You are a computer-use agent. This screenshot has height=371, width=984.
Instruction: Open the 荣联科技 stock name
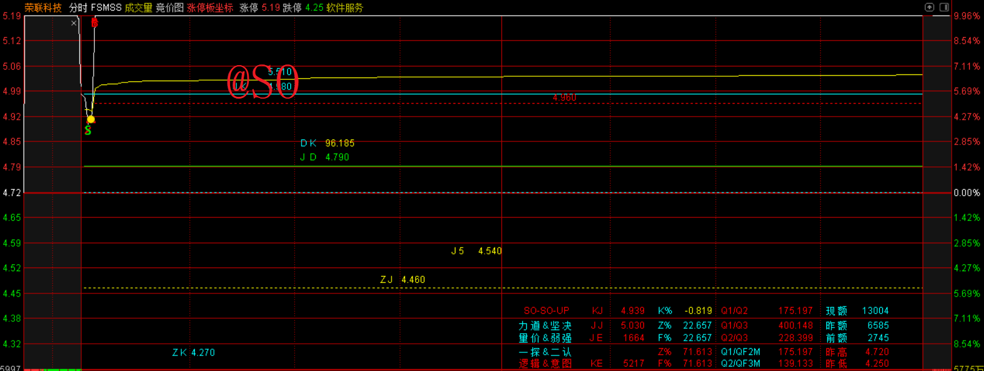click(x=43, y=7)
